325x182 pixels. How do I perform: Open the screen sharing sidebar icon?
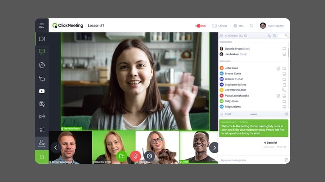pyautogui.click(x=42, y=78)
